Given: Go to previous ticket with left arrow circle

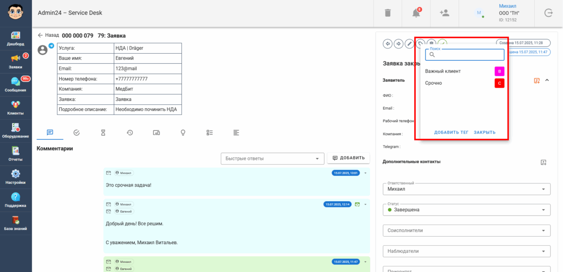Looking at the screenshot, I should (x=388, y=44).
